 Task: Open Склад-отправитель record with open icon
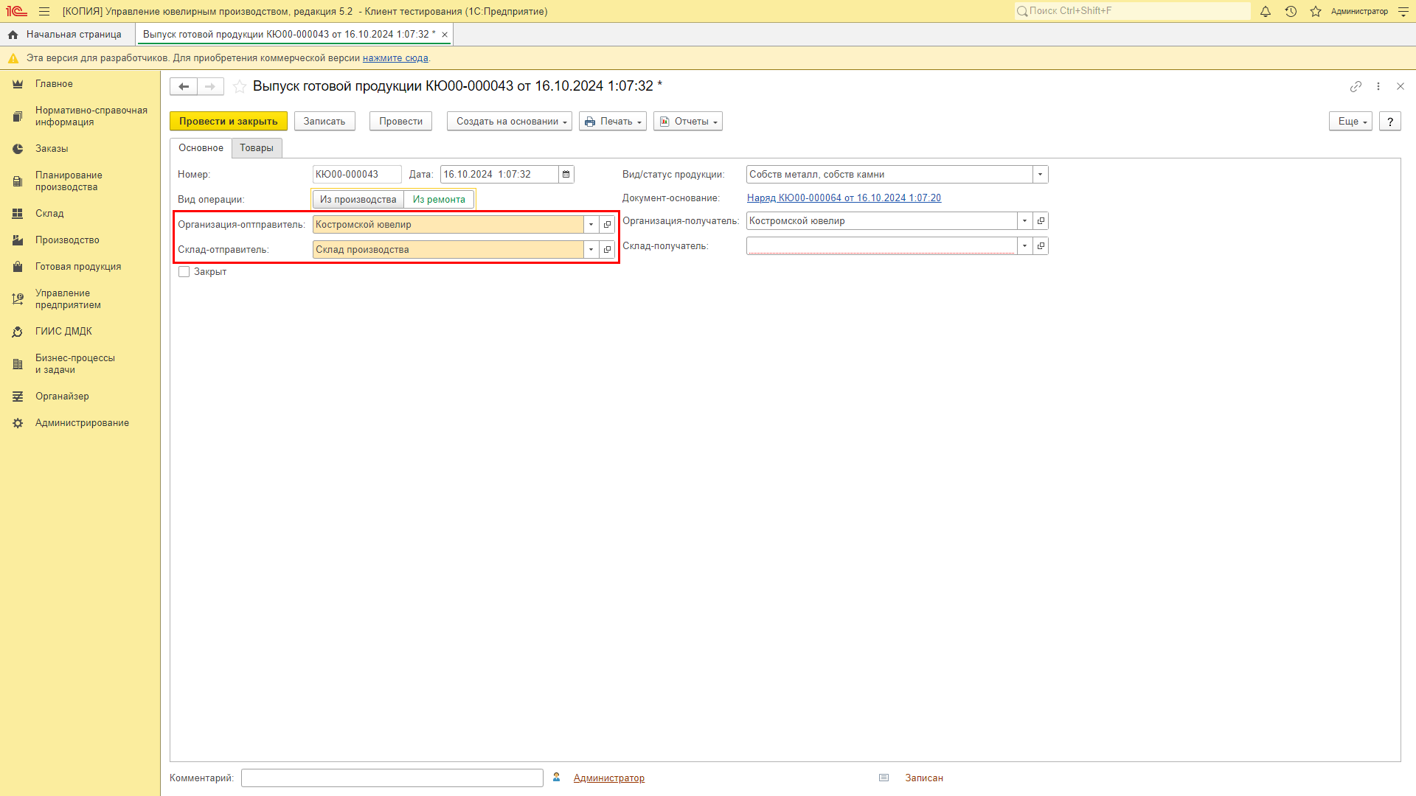click(607, 250)
